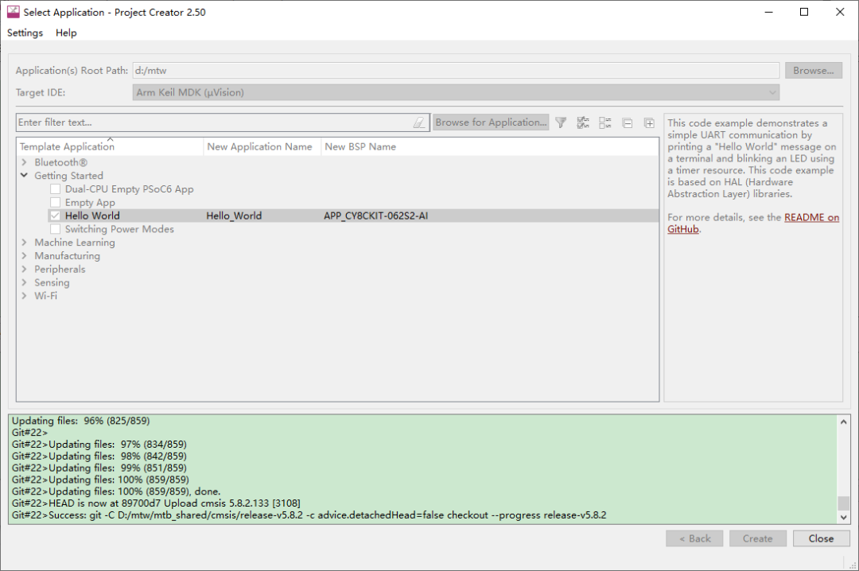This screenshot has height=571, width=859.
Task: Click the Bluetooth category label
Action: click(x=60, y=162)
